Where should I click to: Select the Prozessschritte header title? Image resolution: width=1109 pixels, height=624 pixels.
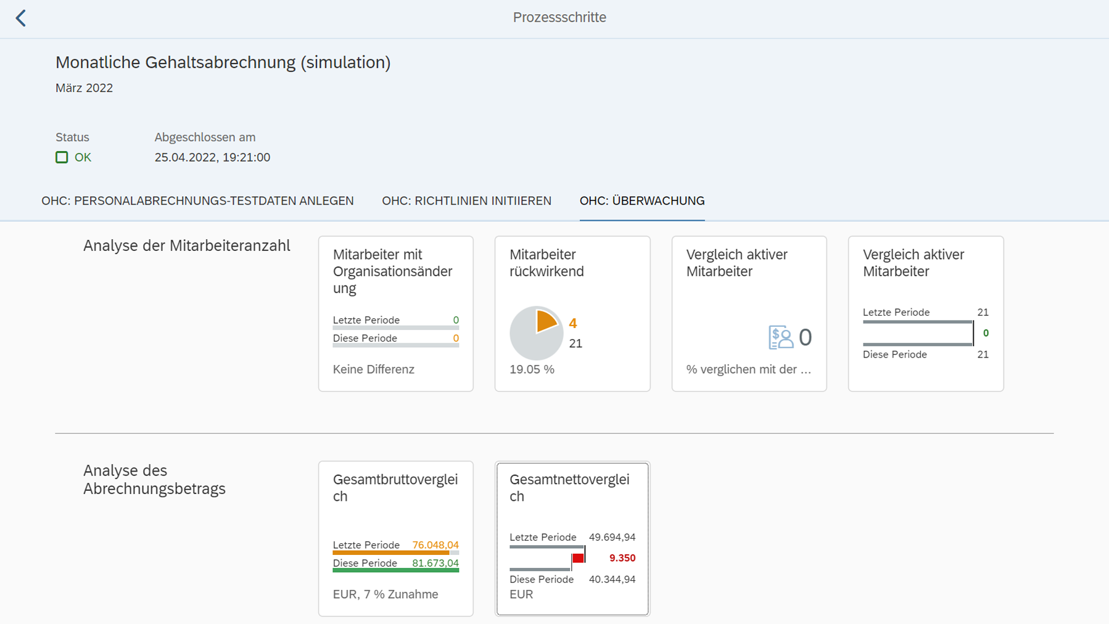click(559, 18)
